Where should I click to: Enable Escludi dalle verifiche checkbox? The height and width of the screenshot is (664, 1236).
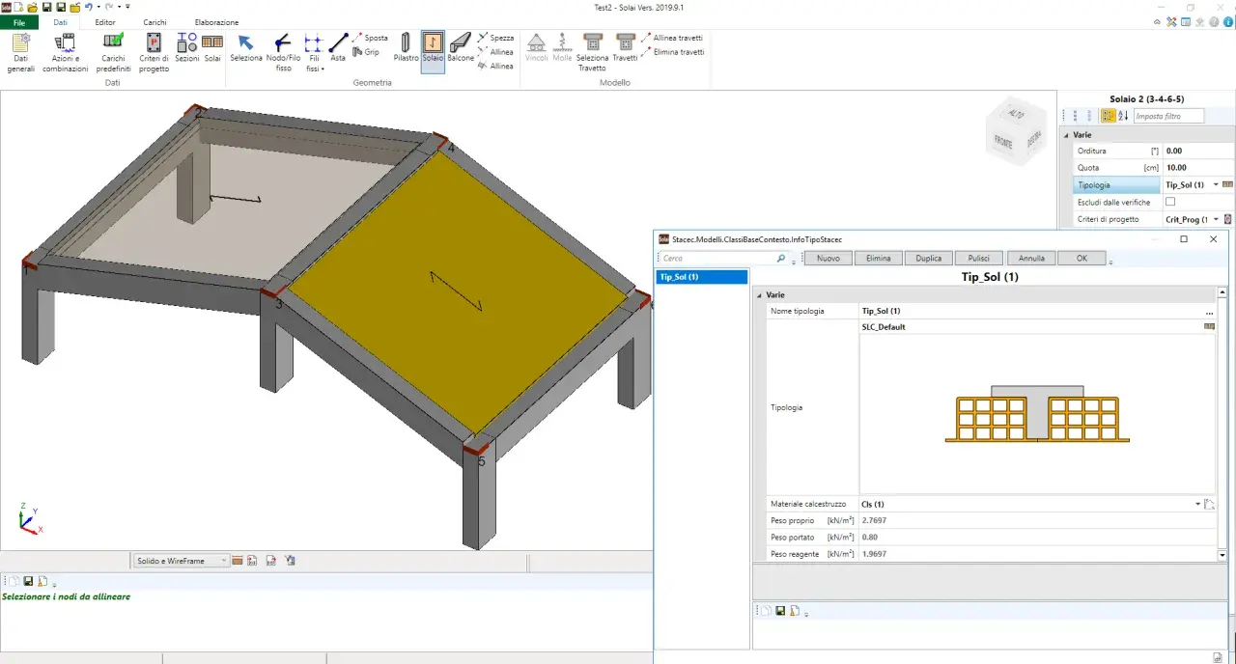click(x=1170, y=202)
